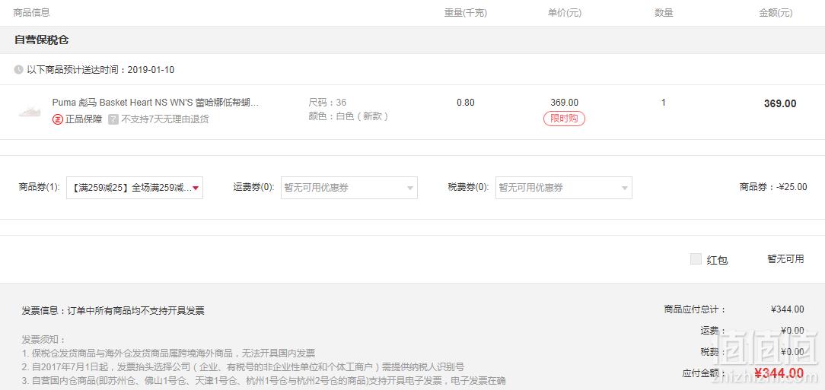Click invoice note 3 about 自营国内仓商品

[263, 380]
